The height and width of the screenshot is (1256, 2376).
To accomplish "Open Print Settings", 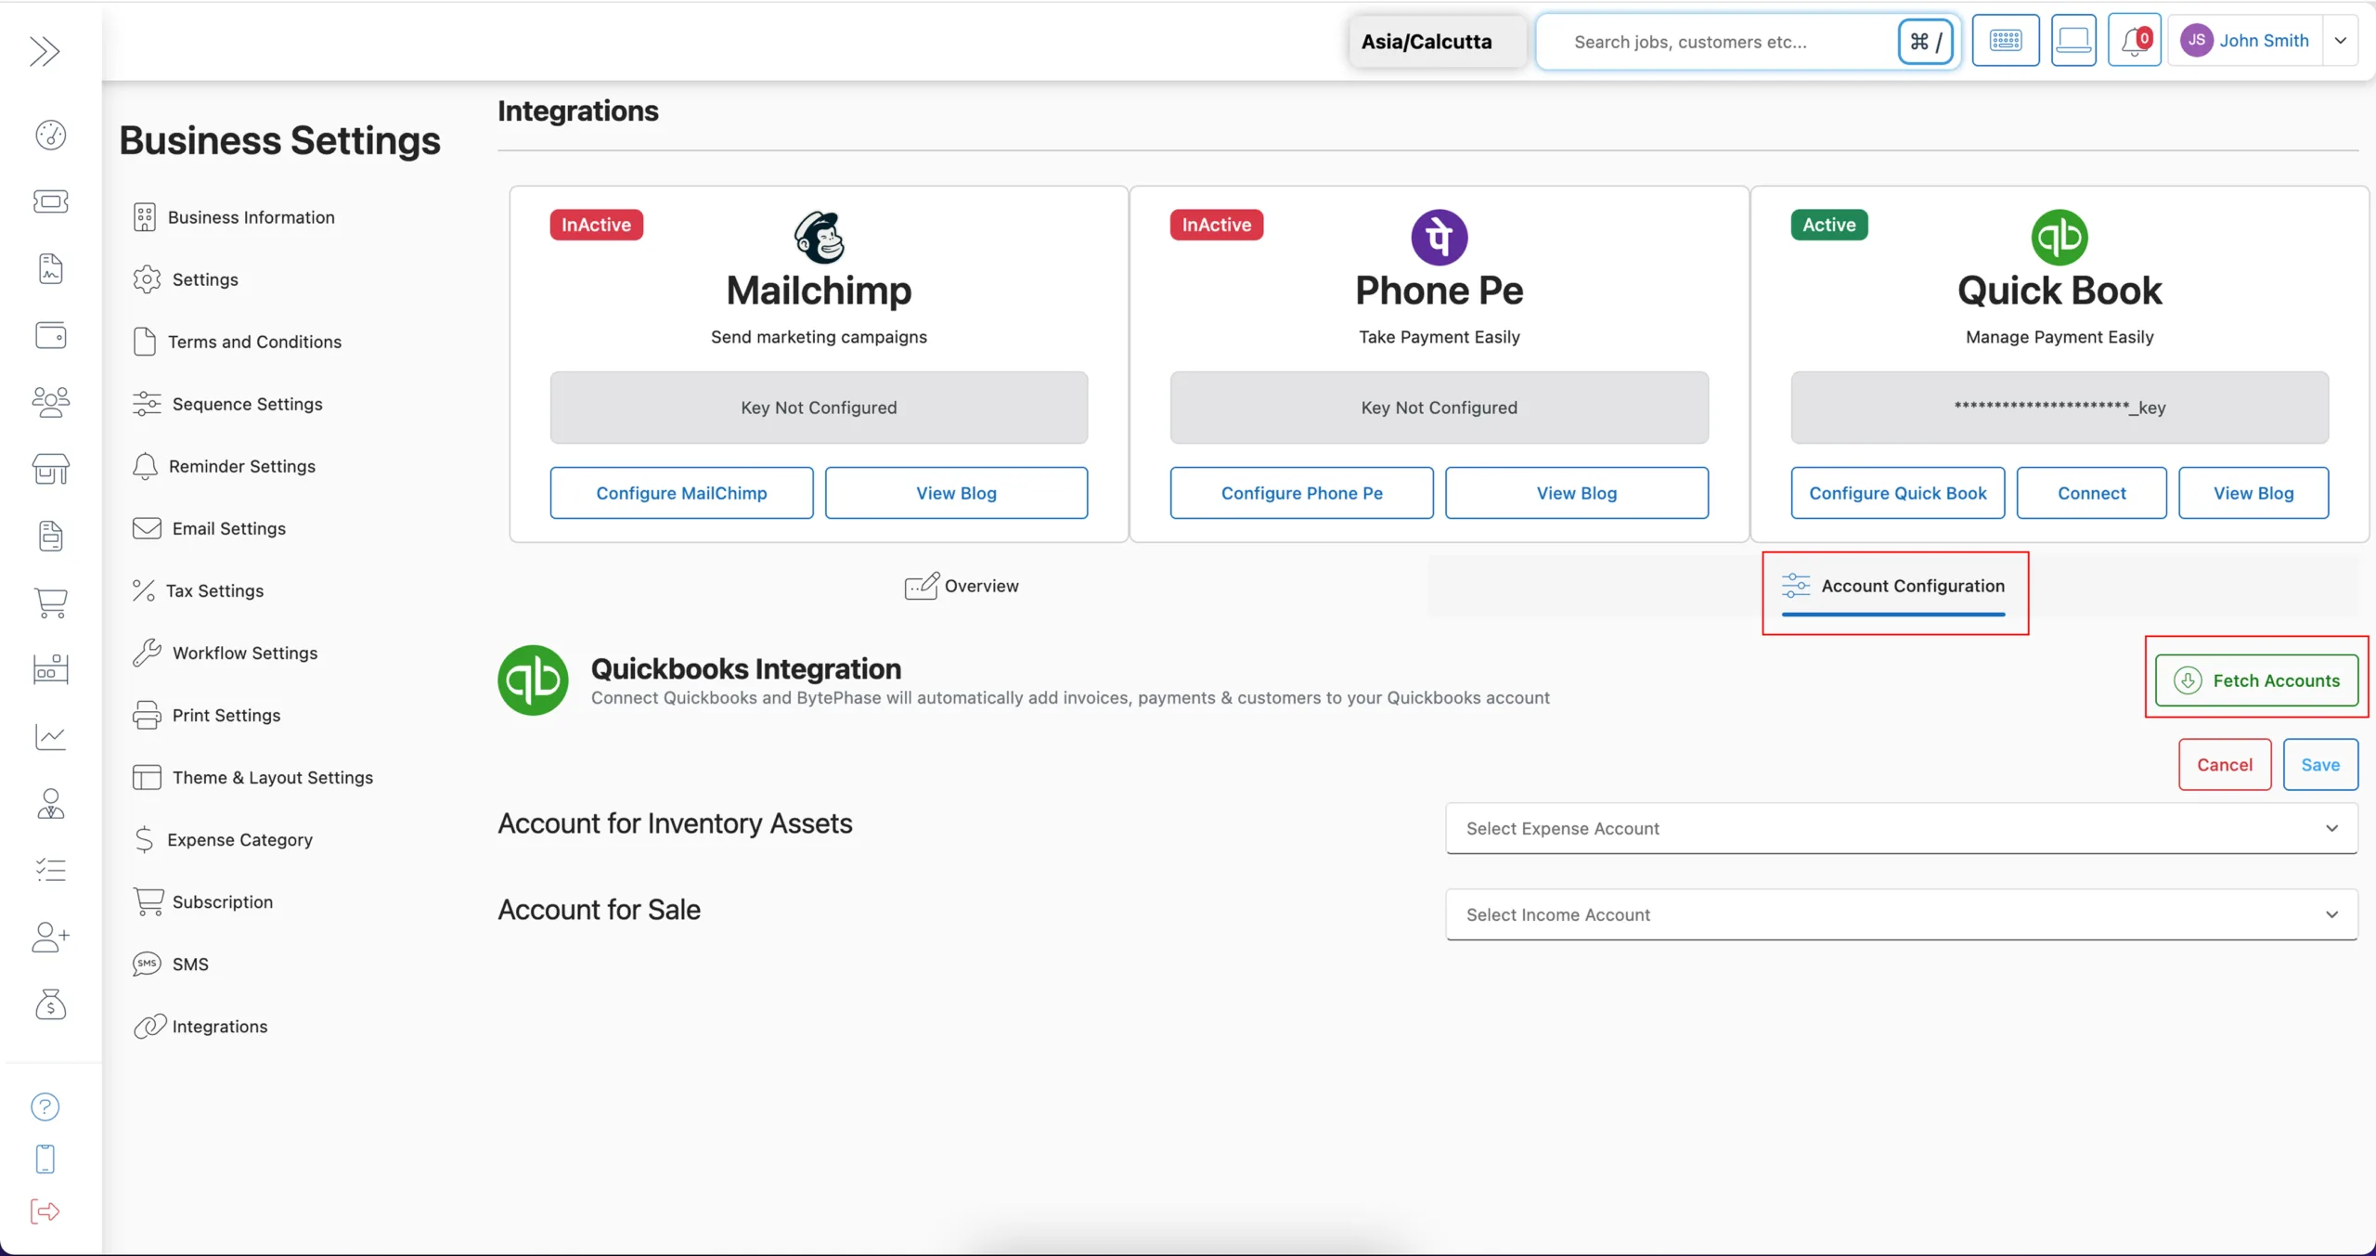I will click(207, 715).
